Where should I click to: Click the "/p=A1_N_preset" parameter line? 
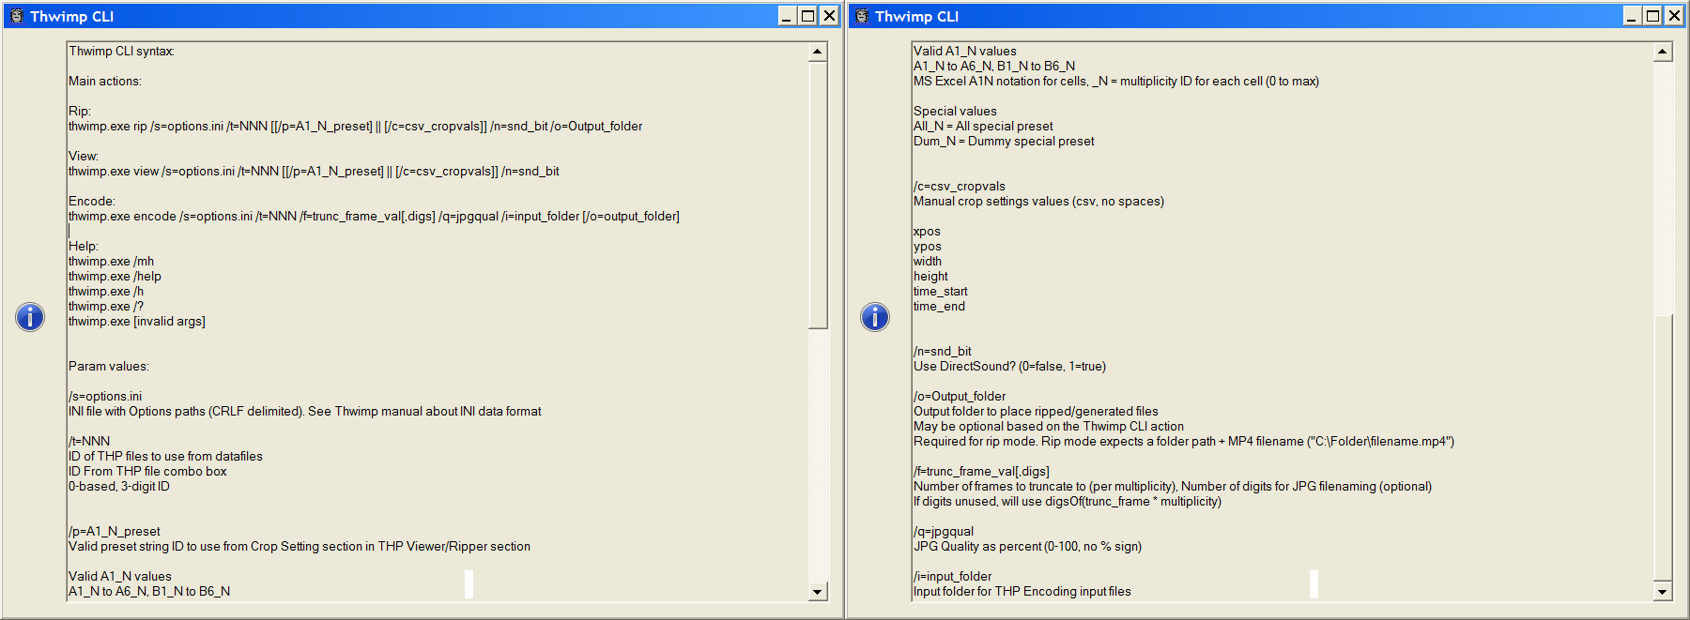115,532
